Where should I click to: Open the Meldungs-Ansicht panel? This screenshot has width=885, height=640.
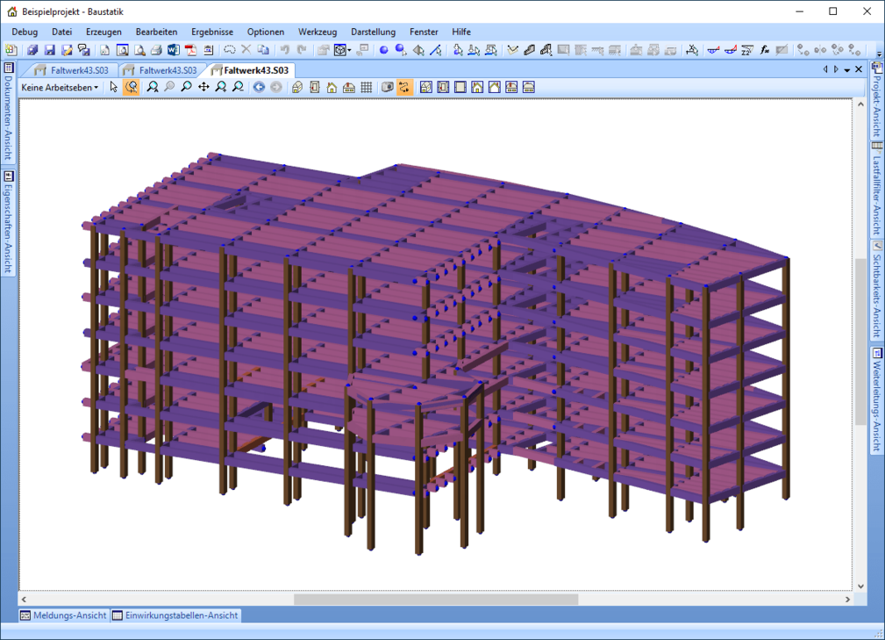[x=62, y=615]
